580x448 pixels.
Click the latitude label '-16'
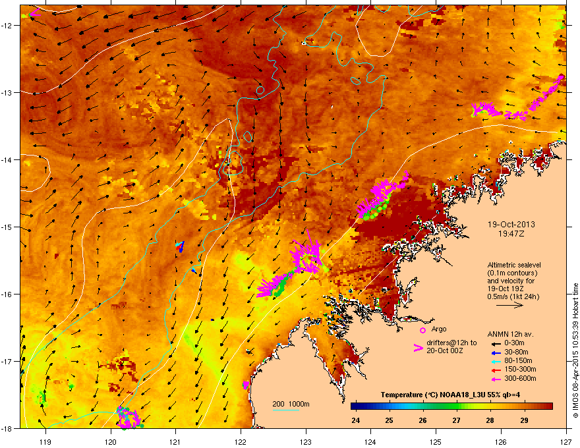click(7, 294)
